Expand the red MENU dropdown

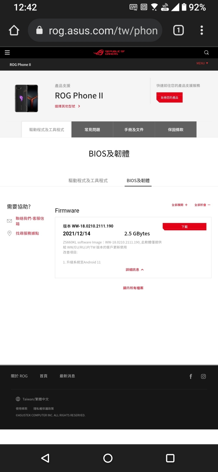(202, 63)
